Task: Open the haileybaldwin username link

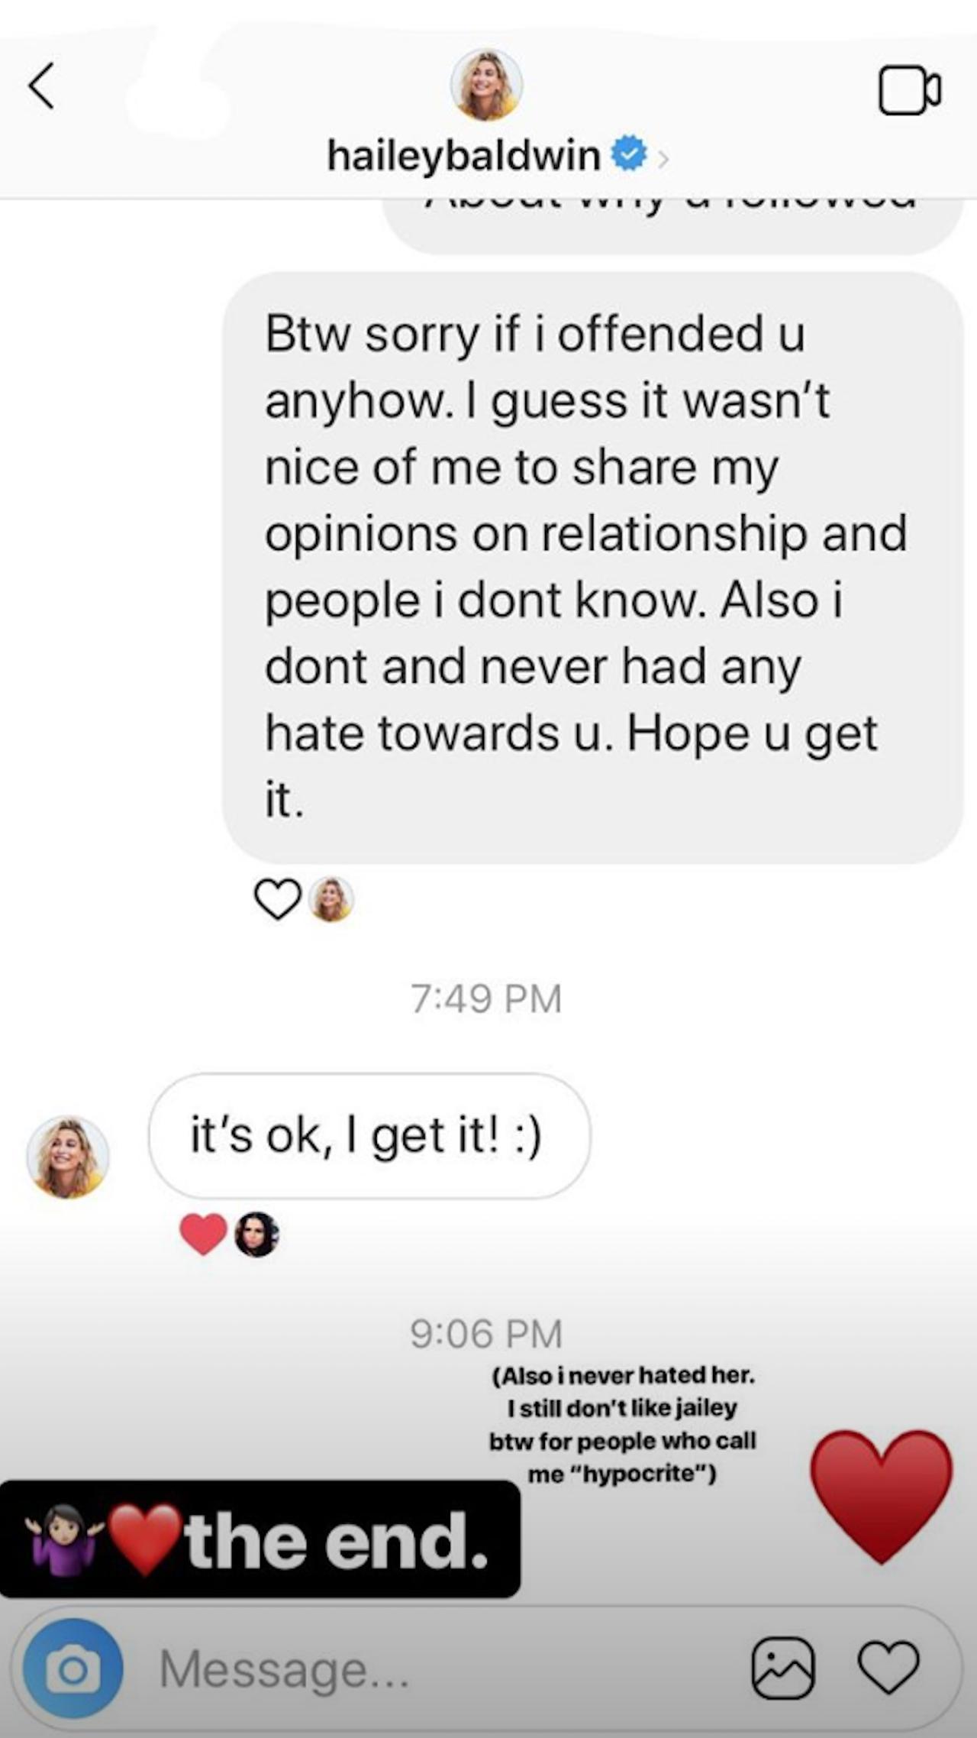Action: (463, 156)
